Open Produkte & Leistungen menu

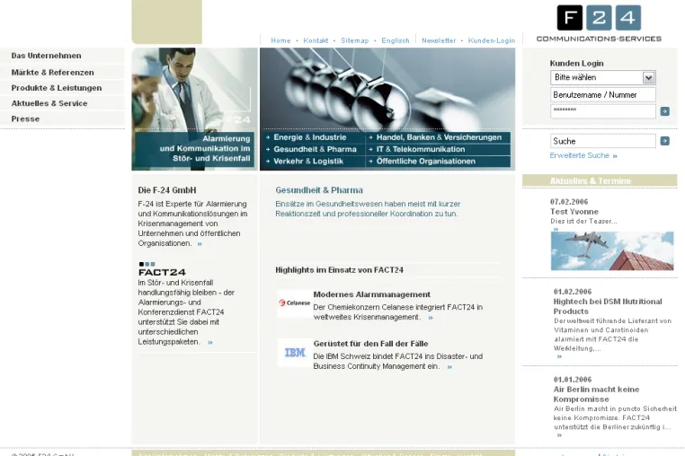pos(57,88)
